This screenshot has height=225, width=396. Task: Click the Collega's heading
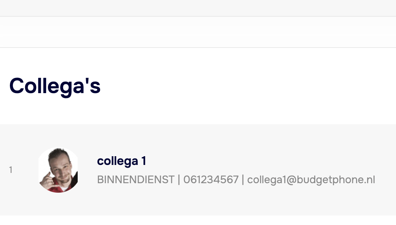point(55,86)
